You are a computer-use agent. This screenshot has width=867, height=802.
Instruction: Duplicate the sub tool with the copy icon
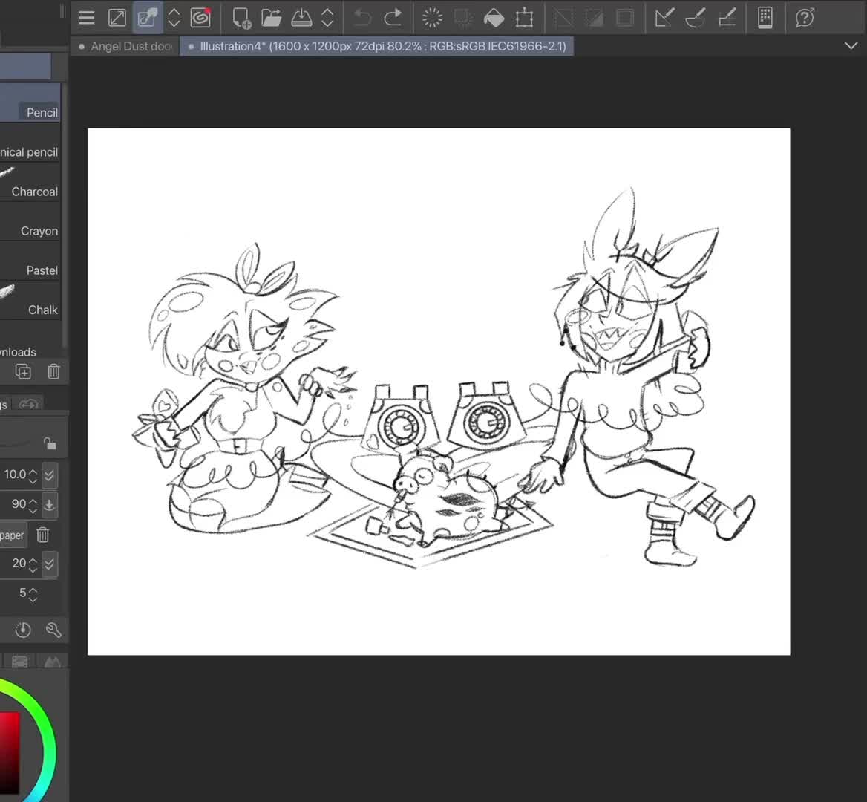[23, 372]
